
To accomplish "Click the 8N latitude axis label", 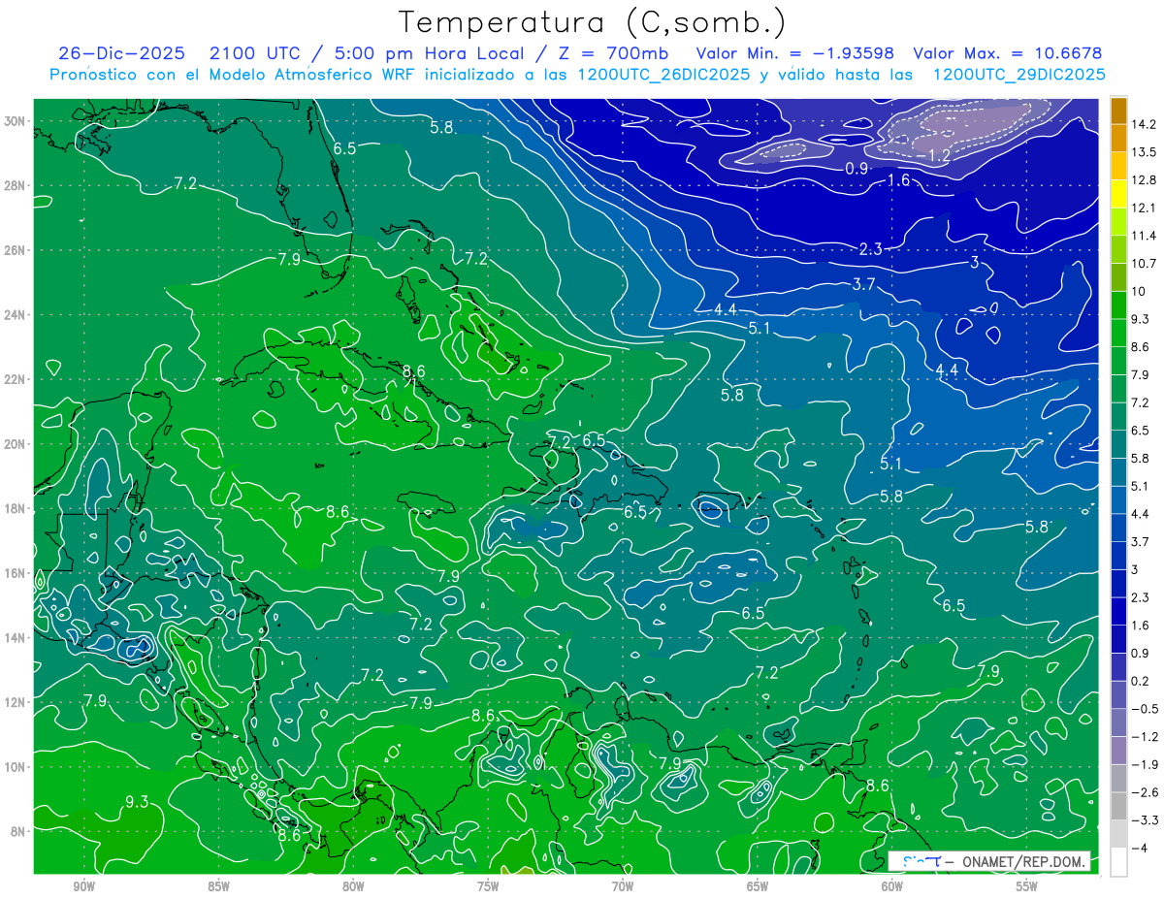I will [18, 831].
